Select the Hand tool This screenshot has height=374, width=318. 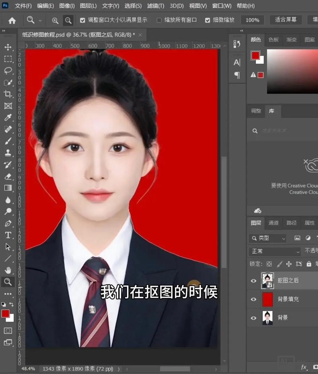[9, 270]
